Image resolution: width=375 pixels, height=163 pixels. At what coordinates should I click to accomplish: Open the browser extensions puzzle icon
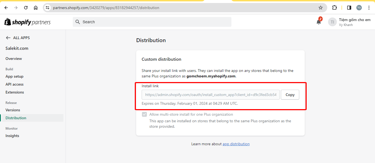pos(334,8)
